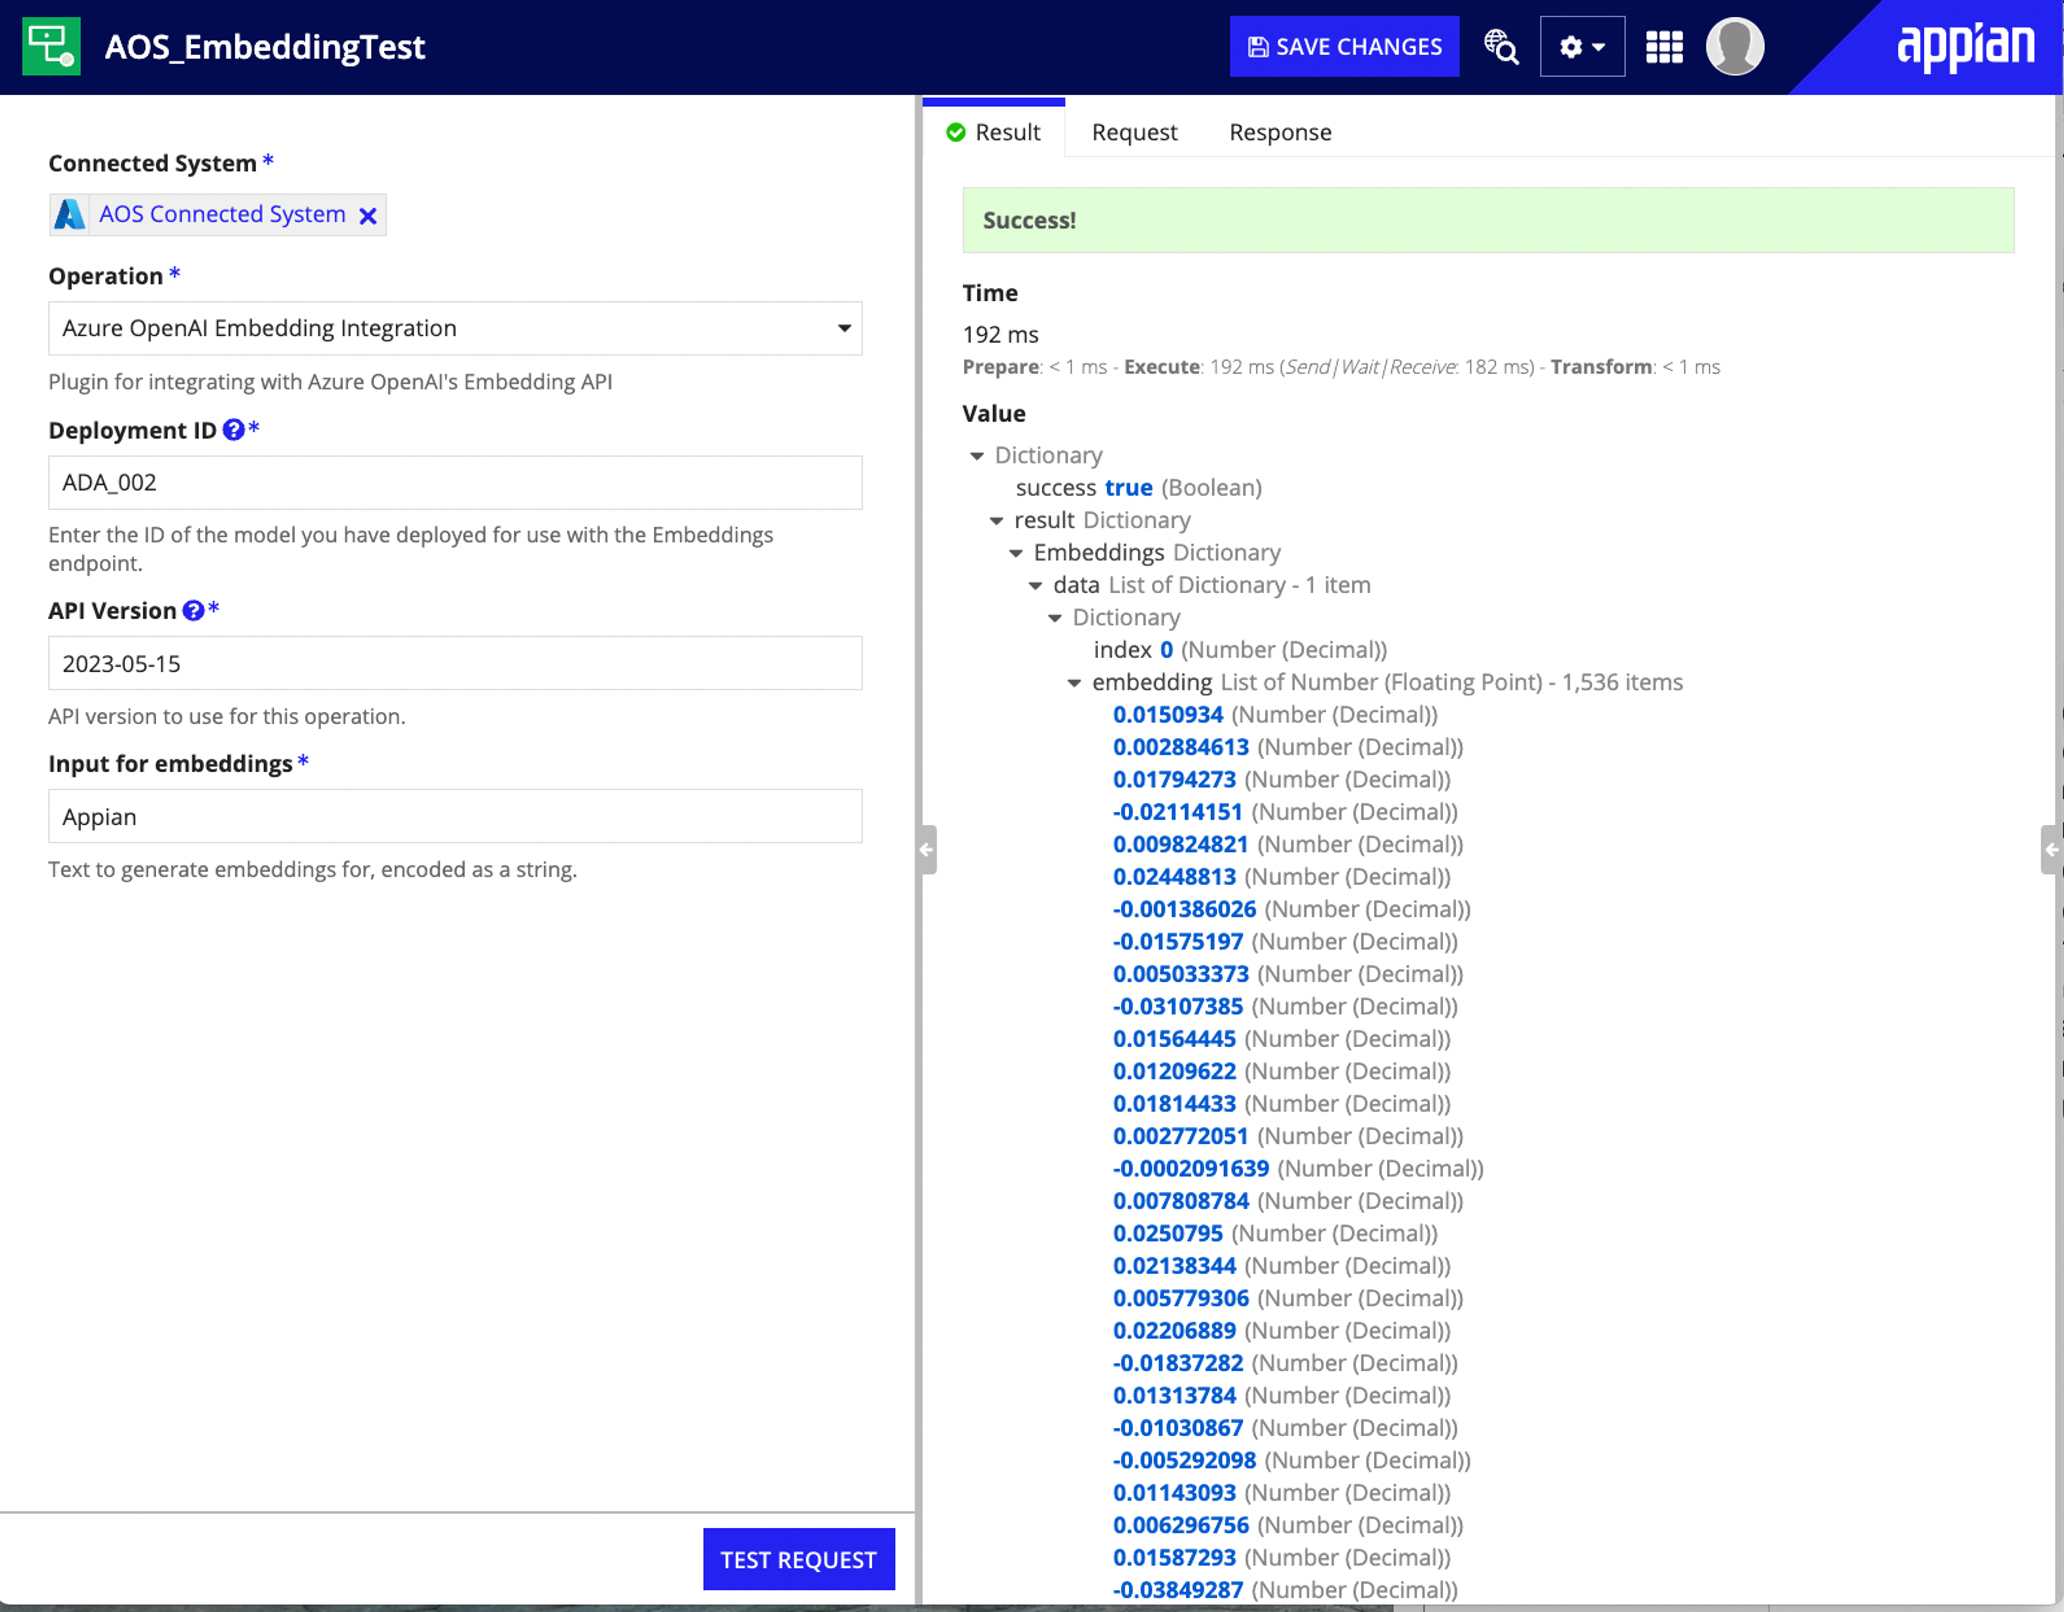Click the Save Changes button
This screenshot has height=1612, width=2064.
point(1344,46)
